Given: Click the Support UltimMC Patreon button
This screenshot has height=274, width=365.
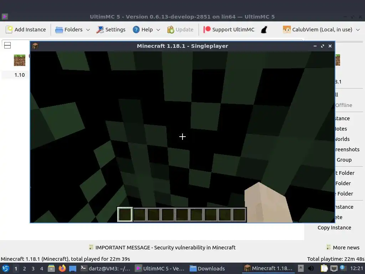Looking at the screenshot, I should pyautogui.click(x=229, y=30).
